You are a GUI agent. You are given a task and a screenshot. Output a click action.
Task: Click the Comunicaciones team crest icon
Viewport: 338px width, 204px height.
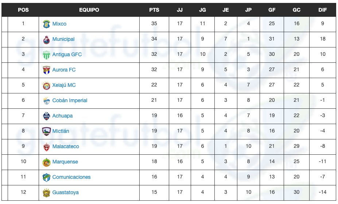pos(46,177)
